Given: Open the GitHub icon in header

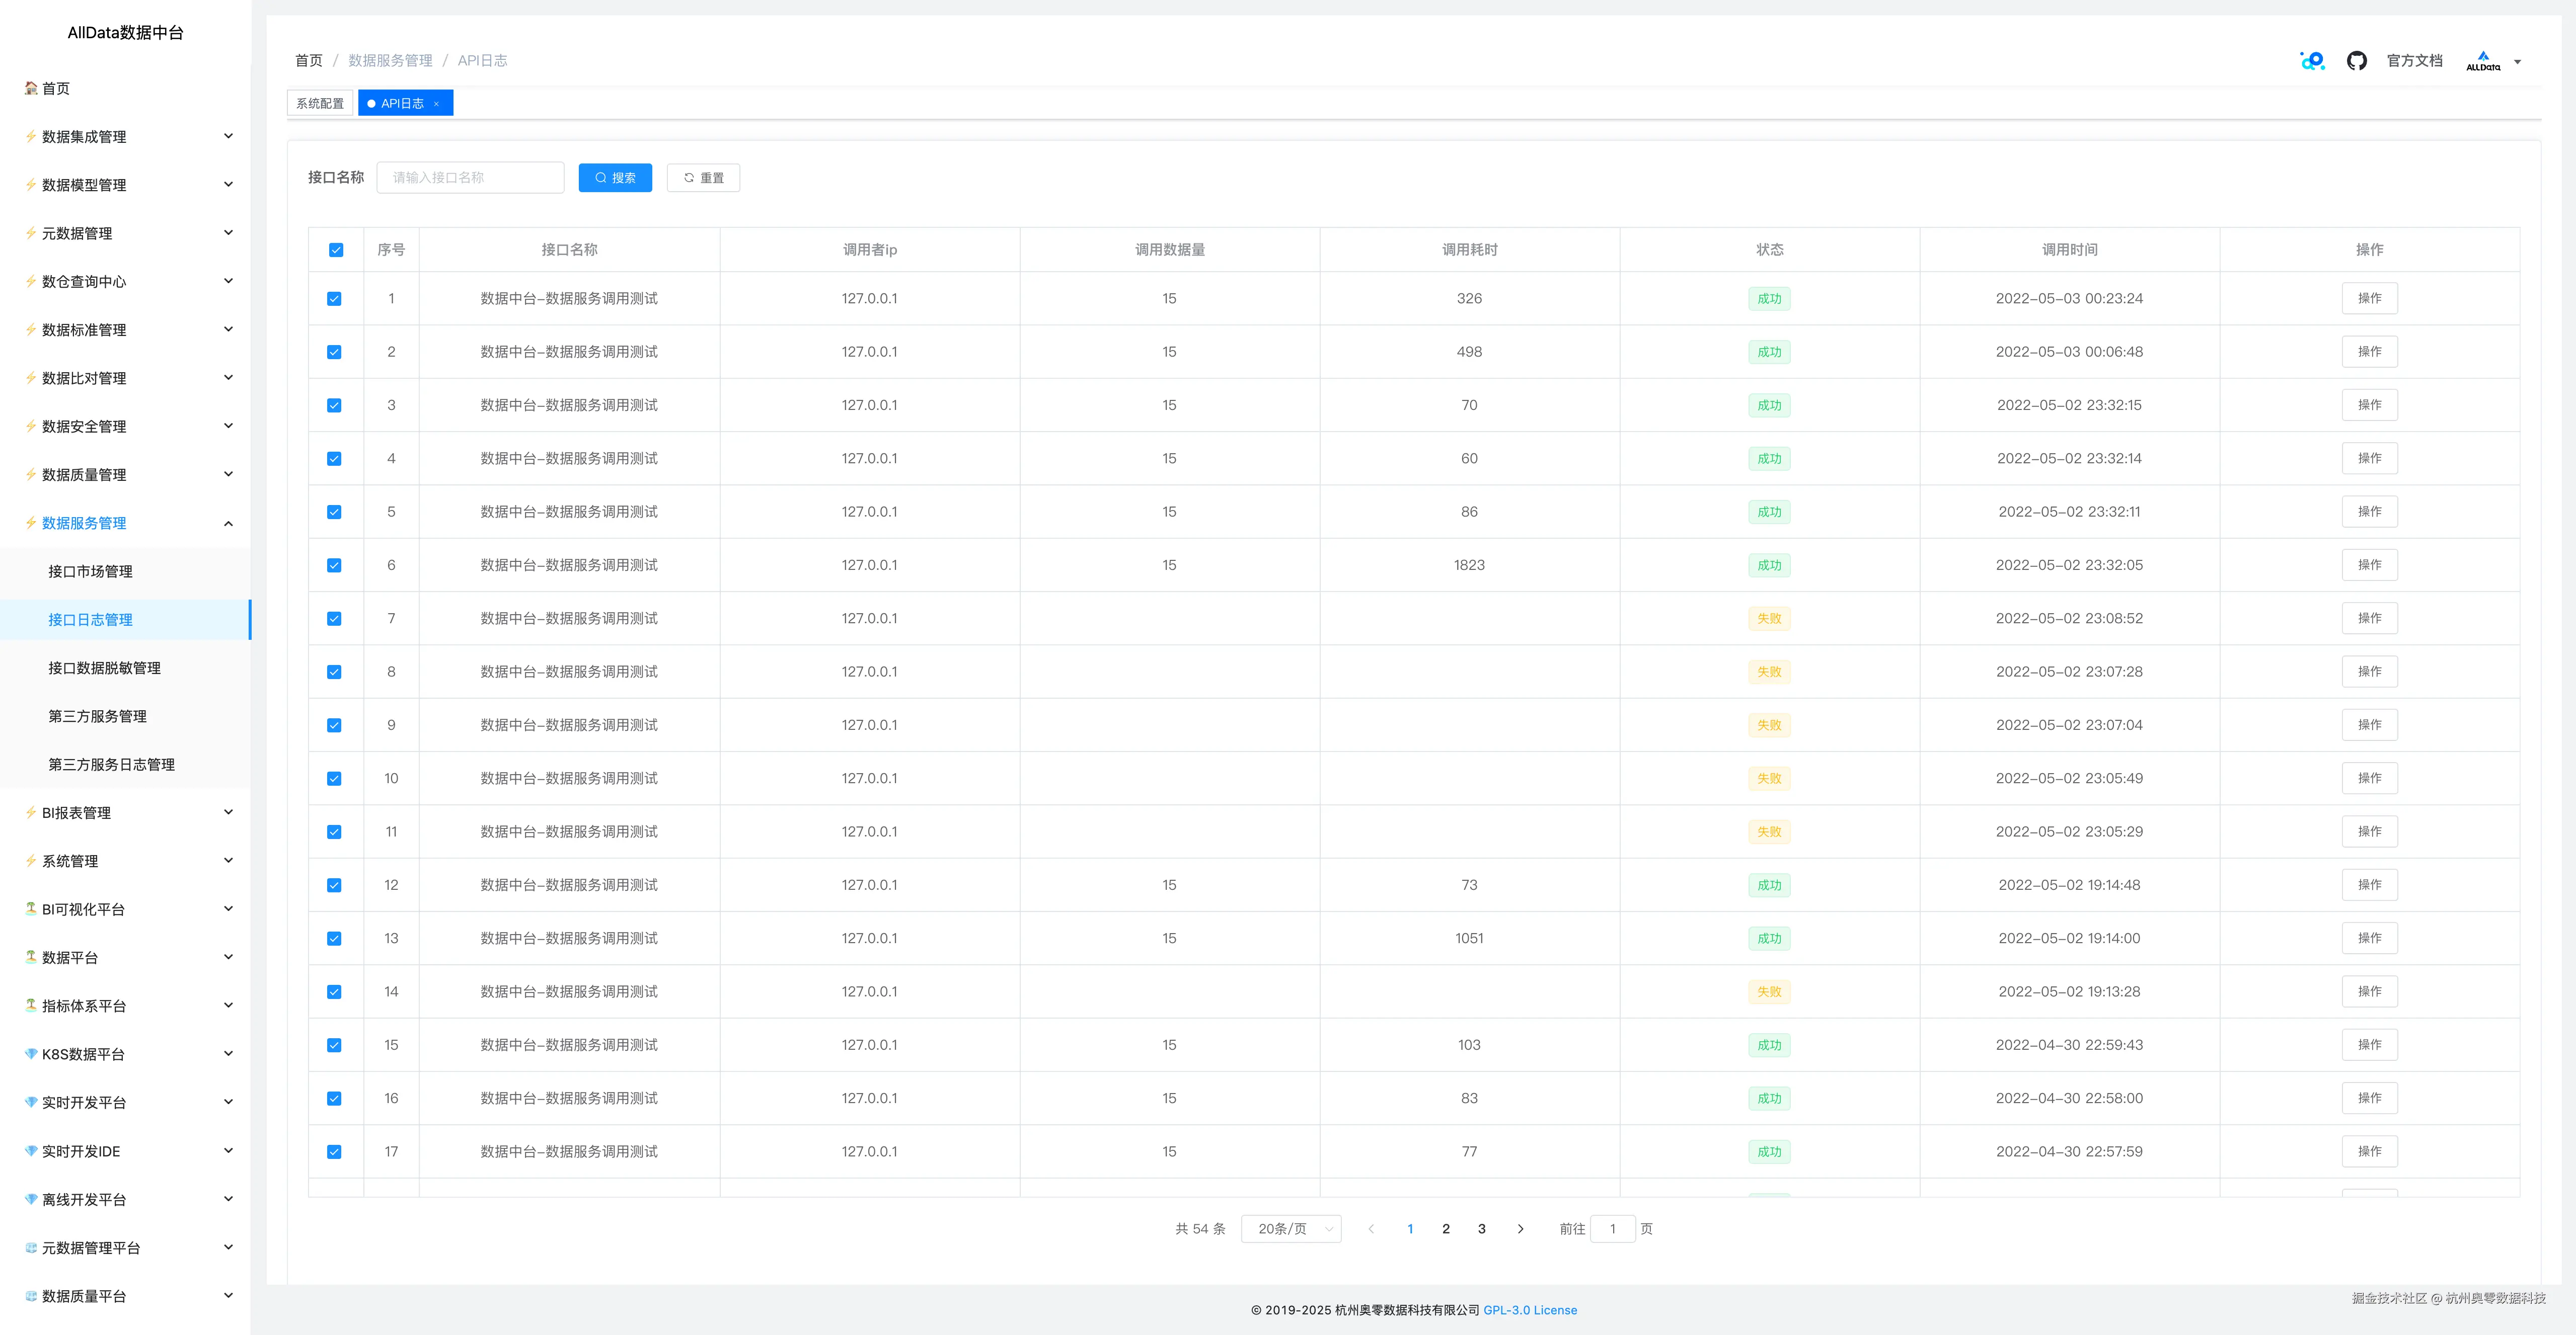Looking at the screenshot, I should pyautogui.click(x=2356, y=61).
